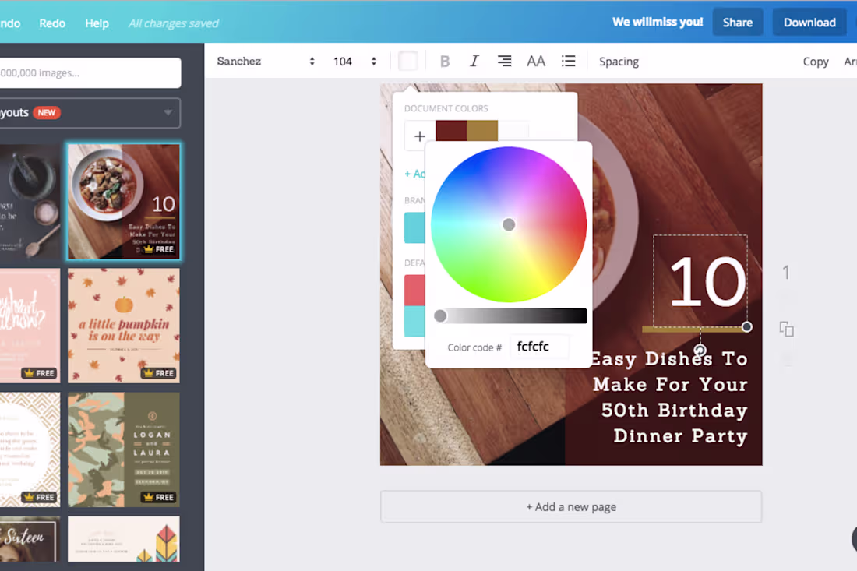Change text alignment using the alignment icon
This screenshot has height=571, width=857.
(x=504, y=61)
